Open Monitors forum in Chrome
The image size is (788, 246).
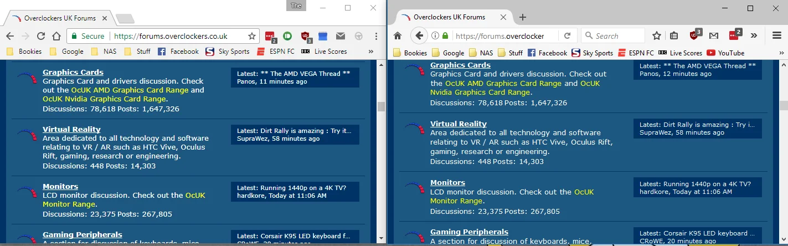point(60,186)
